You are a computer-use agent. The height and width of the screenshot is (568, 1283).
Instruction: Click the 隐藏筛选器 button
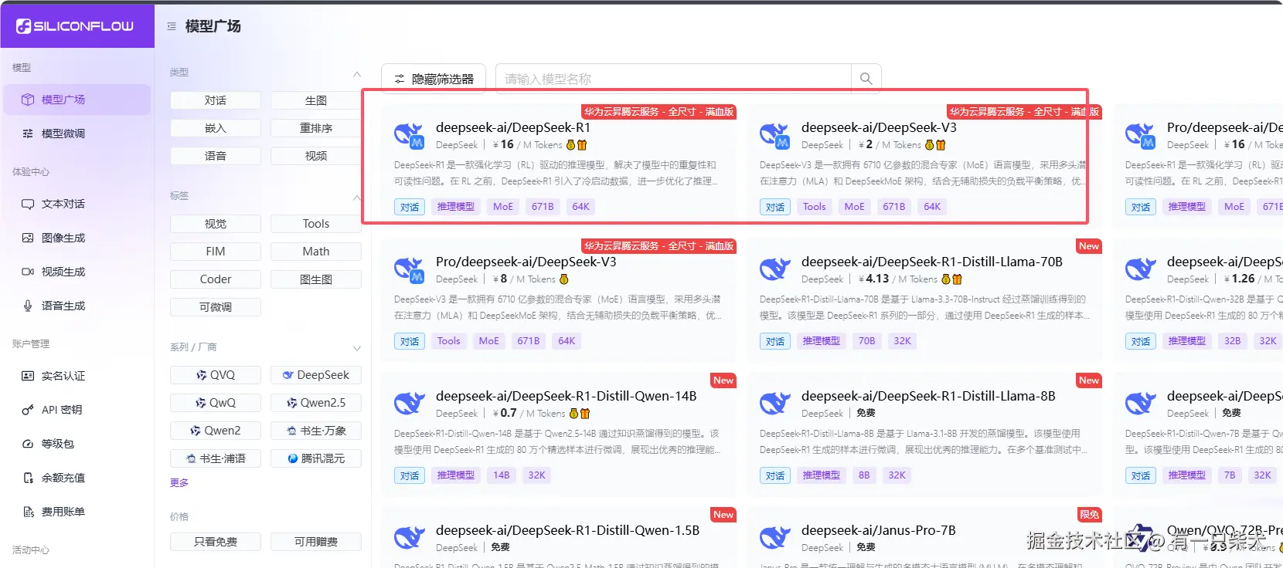tap(434, 79)
